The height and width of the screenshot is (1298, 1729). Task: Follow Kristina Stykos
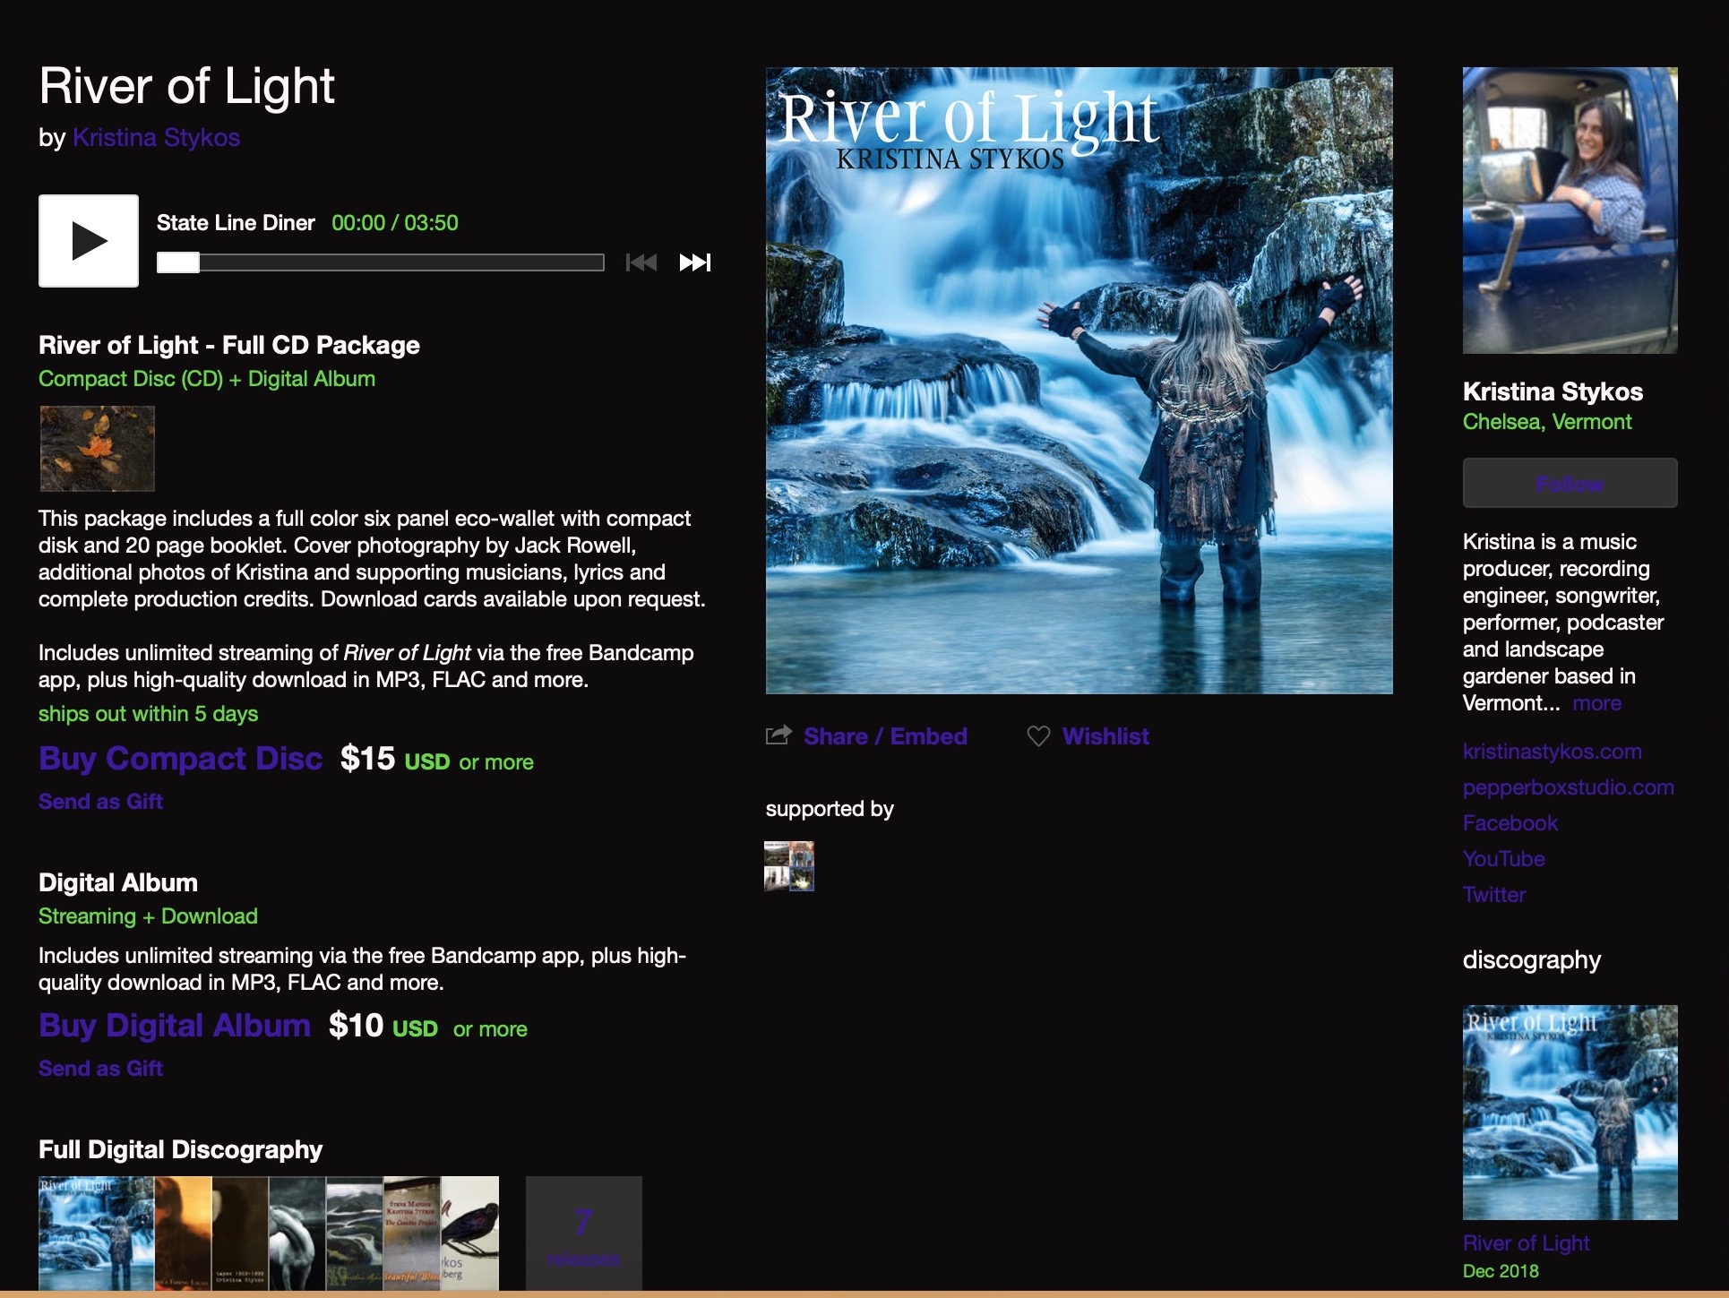[x=1570, y=484]
